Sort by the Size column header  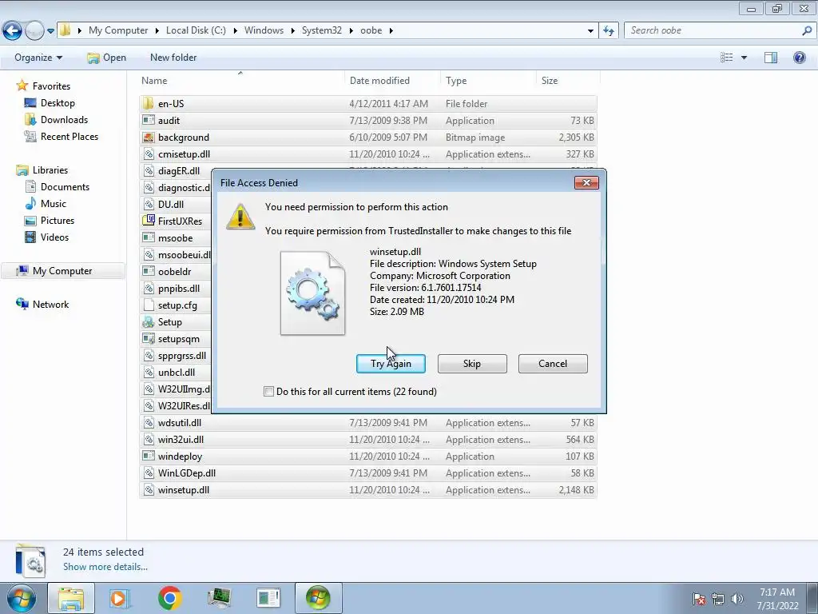pos(568,81)
